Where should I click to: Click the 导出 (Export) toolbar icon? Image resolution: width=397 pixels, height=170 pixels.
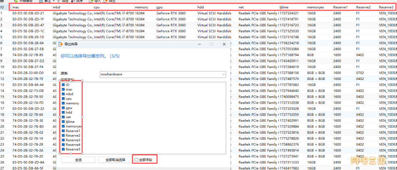point(105,1)
